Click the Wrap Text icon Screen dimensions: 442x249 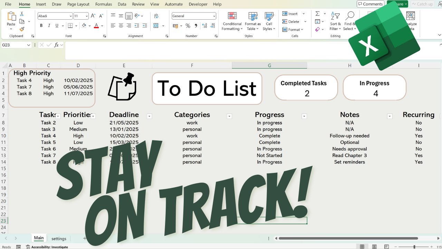coord(156,16)
